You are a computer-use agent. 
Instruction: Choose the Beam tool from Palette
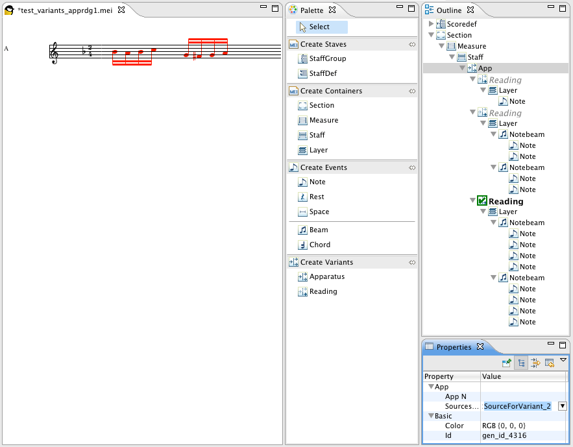(x=318, y=230)
